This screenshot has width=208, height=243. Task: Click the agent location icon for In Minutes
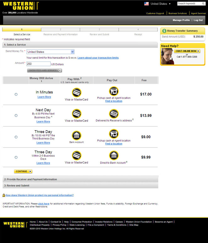click(113, 91)
